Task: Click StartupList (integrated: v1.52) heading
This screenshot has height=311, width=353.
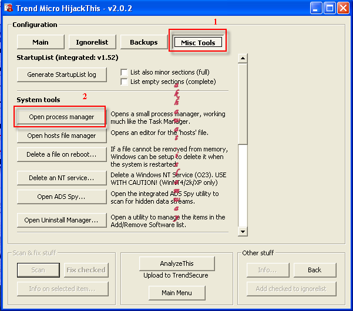Action: point(68,58)
